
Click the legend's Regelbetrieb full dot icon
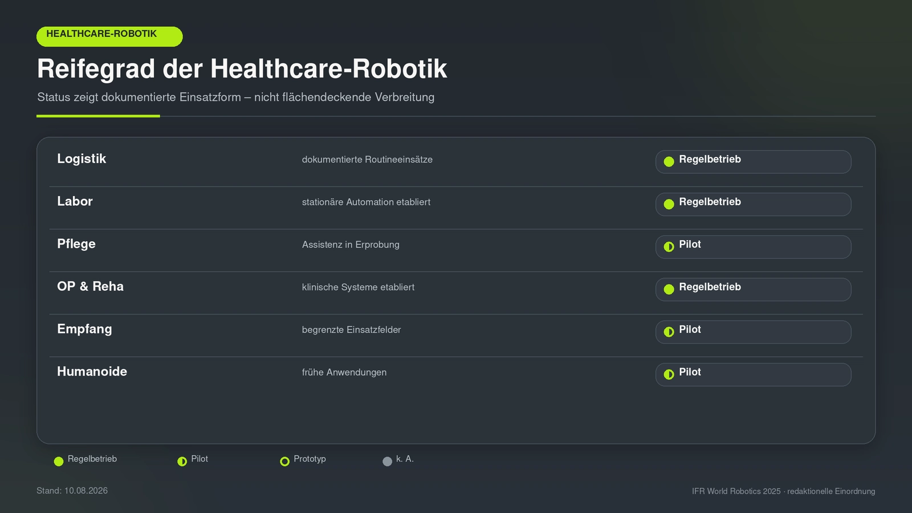click(x=59, y=461)
